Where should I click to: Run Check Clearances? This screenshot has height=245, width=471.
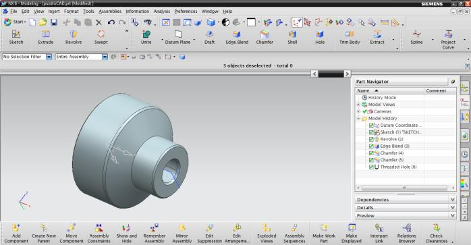click(x=436, y=234)
